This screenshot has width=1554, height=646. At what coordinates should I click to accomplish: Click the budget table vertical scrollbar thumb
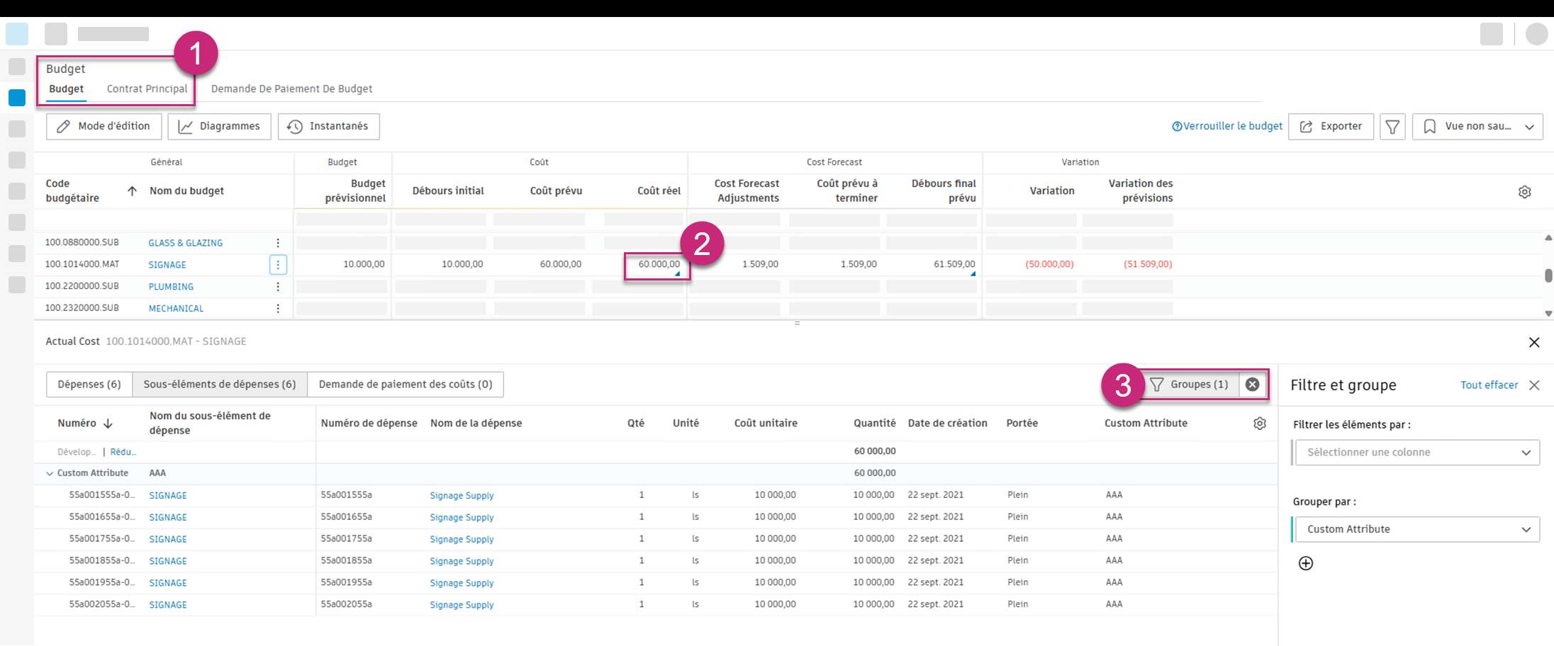(x=1548, y=276)
